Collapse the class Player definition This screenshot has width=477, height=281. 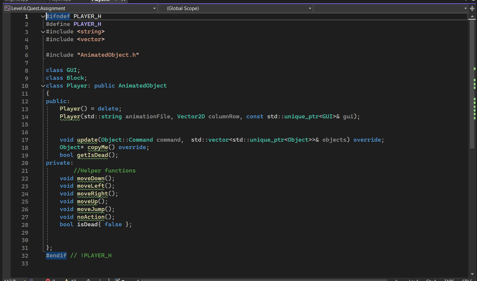click(43, 86)
